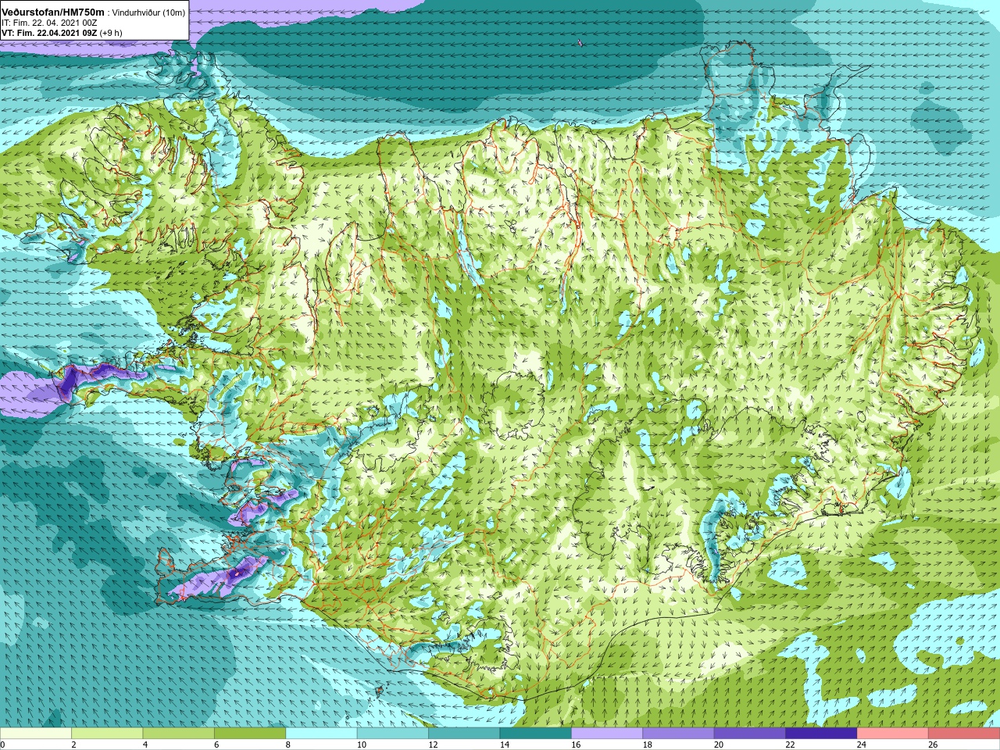Click the legend scale label '20'
This screenshot has width=1000, height=750.
[718, 745]
